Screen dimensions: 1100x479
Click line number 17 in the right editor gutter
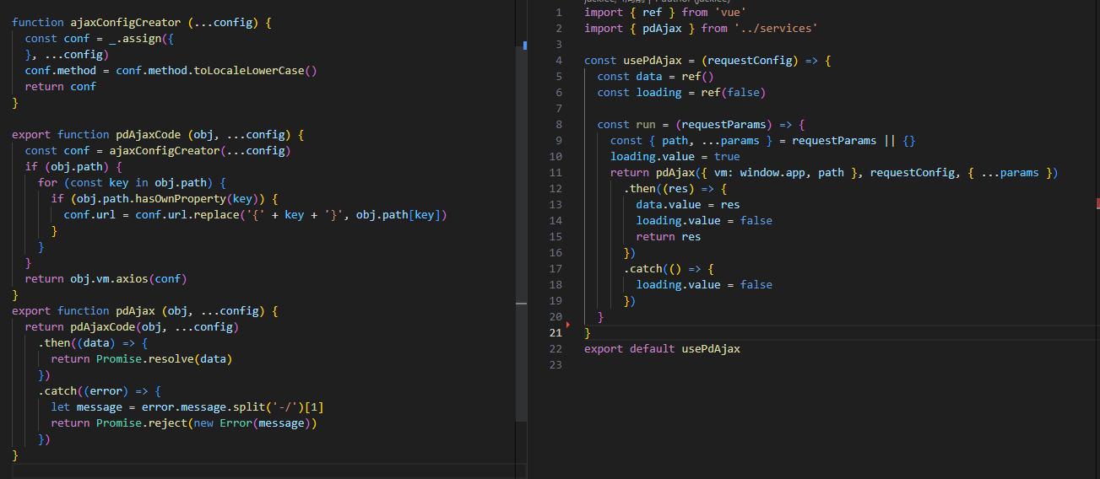(555, 269)
